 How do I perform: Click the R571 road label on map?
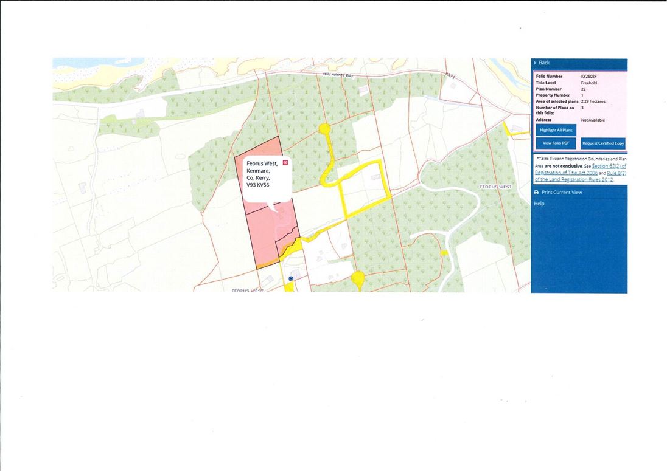tap(451, 75)
